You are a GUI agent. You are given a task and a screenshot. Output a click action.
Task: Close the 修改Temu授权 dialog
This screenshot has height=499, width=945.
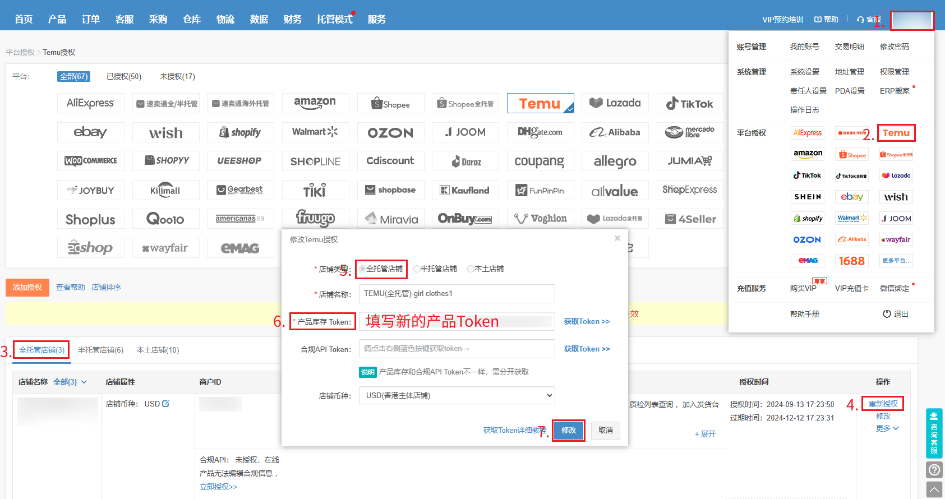pyautogui.click(x=617, y=238)
